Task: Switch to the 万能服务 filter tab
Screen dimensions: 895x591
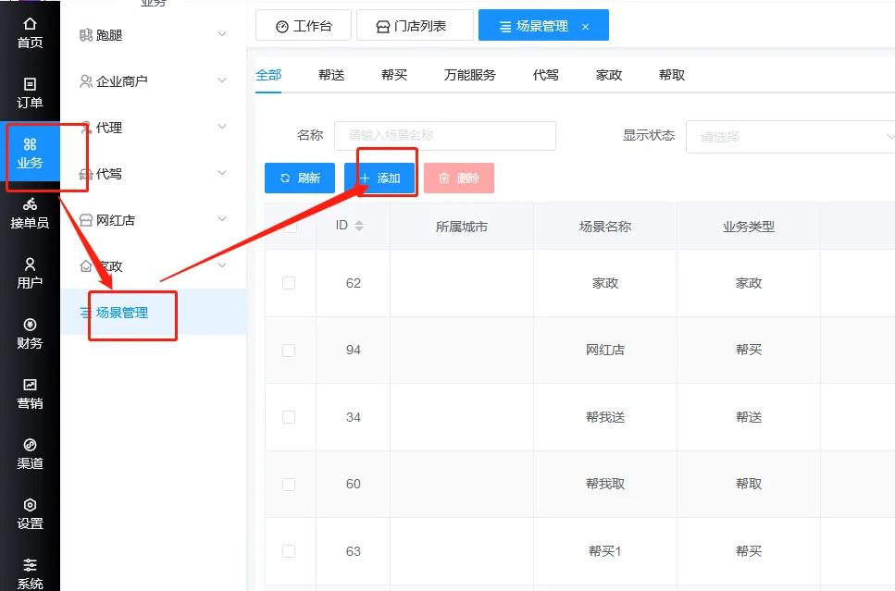Action: [469, 75]
